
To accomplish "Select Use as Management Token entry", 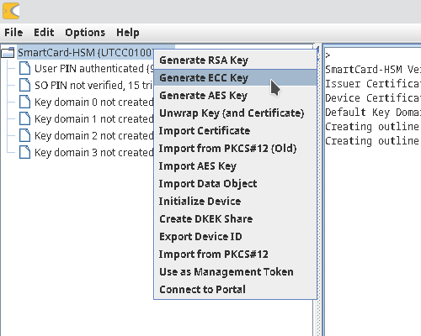I will coord(235,272).
